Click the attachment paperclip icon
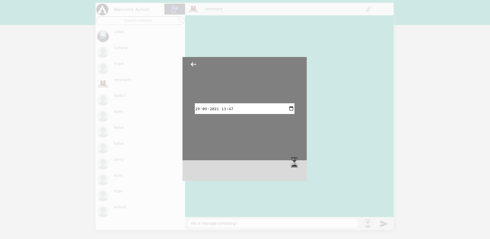Screen dimensions: 490x239 (368, 9)
